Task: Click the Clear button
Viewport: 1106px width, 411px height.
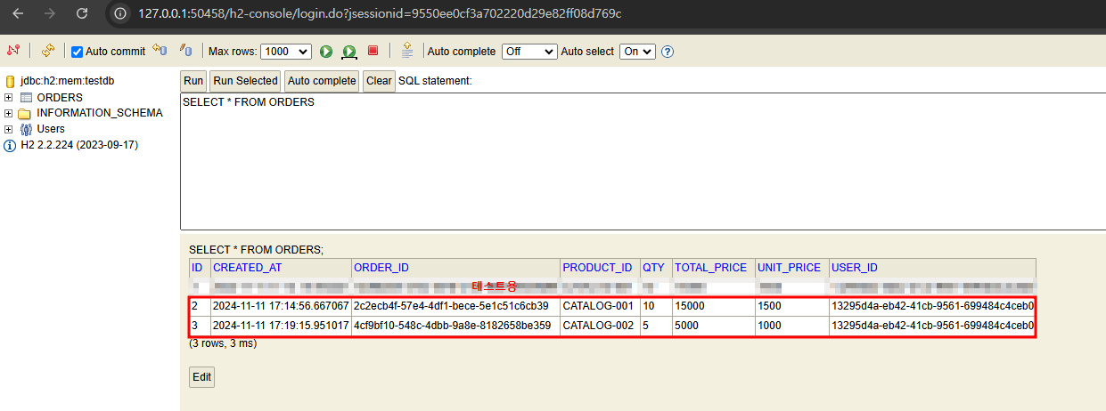Action: (379, 81)
